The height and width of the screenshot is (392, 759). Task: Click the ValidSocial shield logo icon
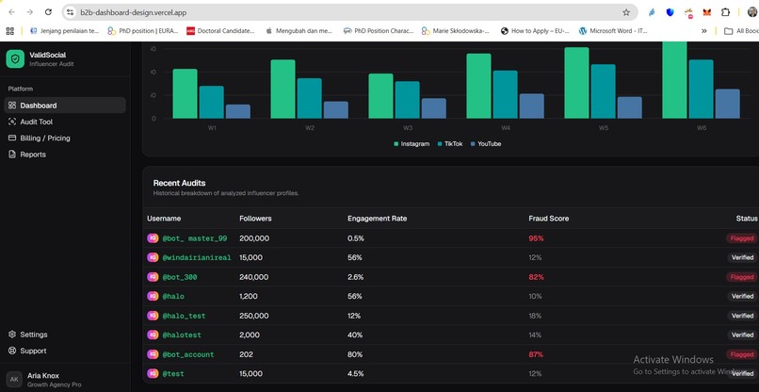click(x=15, y=59)
